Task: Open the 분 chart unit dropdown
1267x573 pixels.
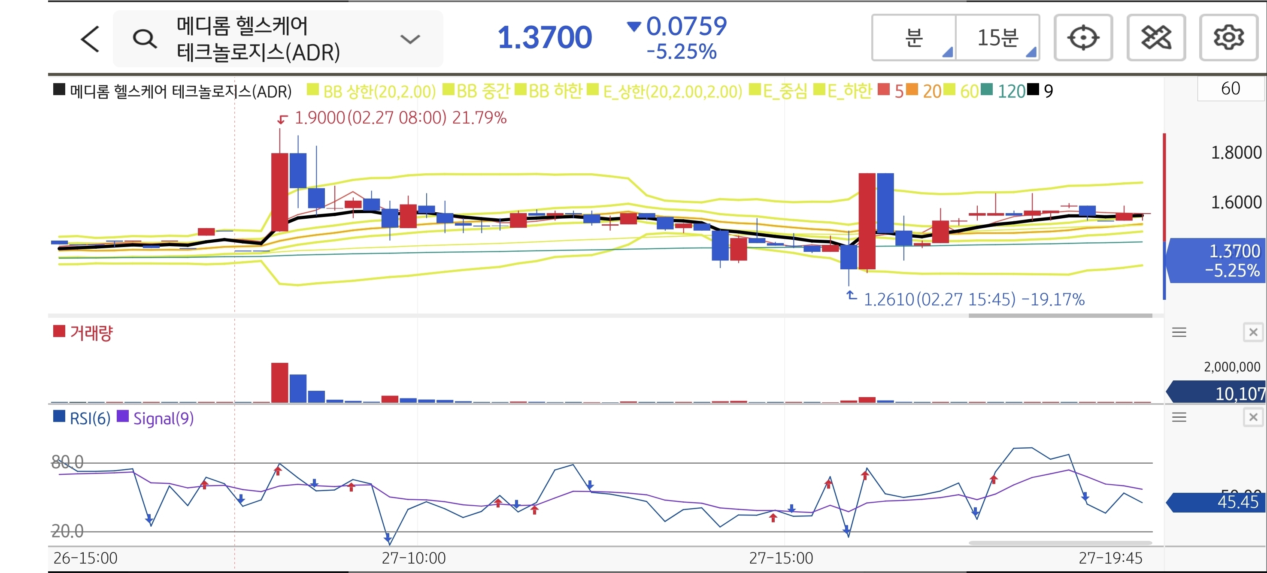Action: [914, 38]
